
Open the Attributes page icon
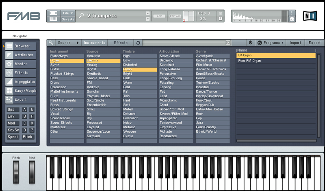pyautogui.click(x=9, y=55)
